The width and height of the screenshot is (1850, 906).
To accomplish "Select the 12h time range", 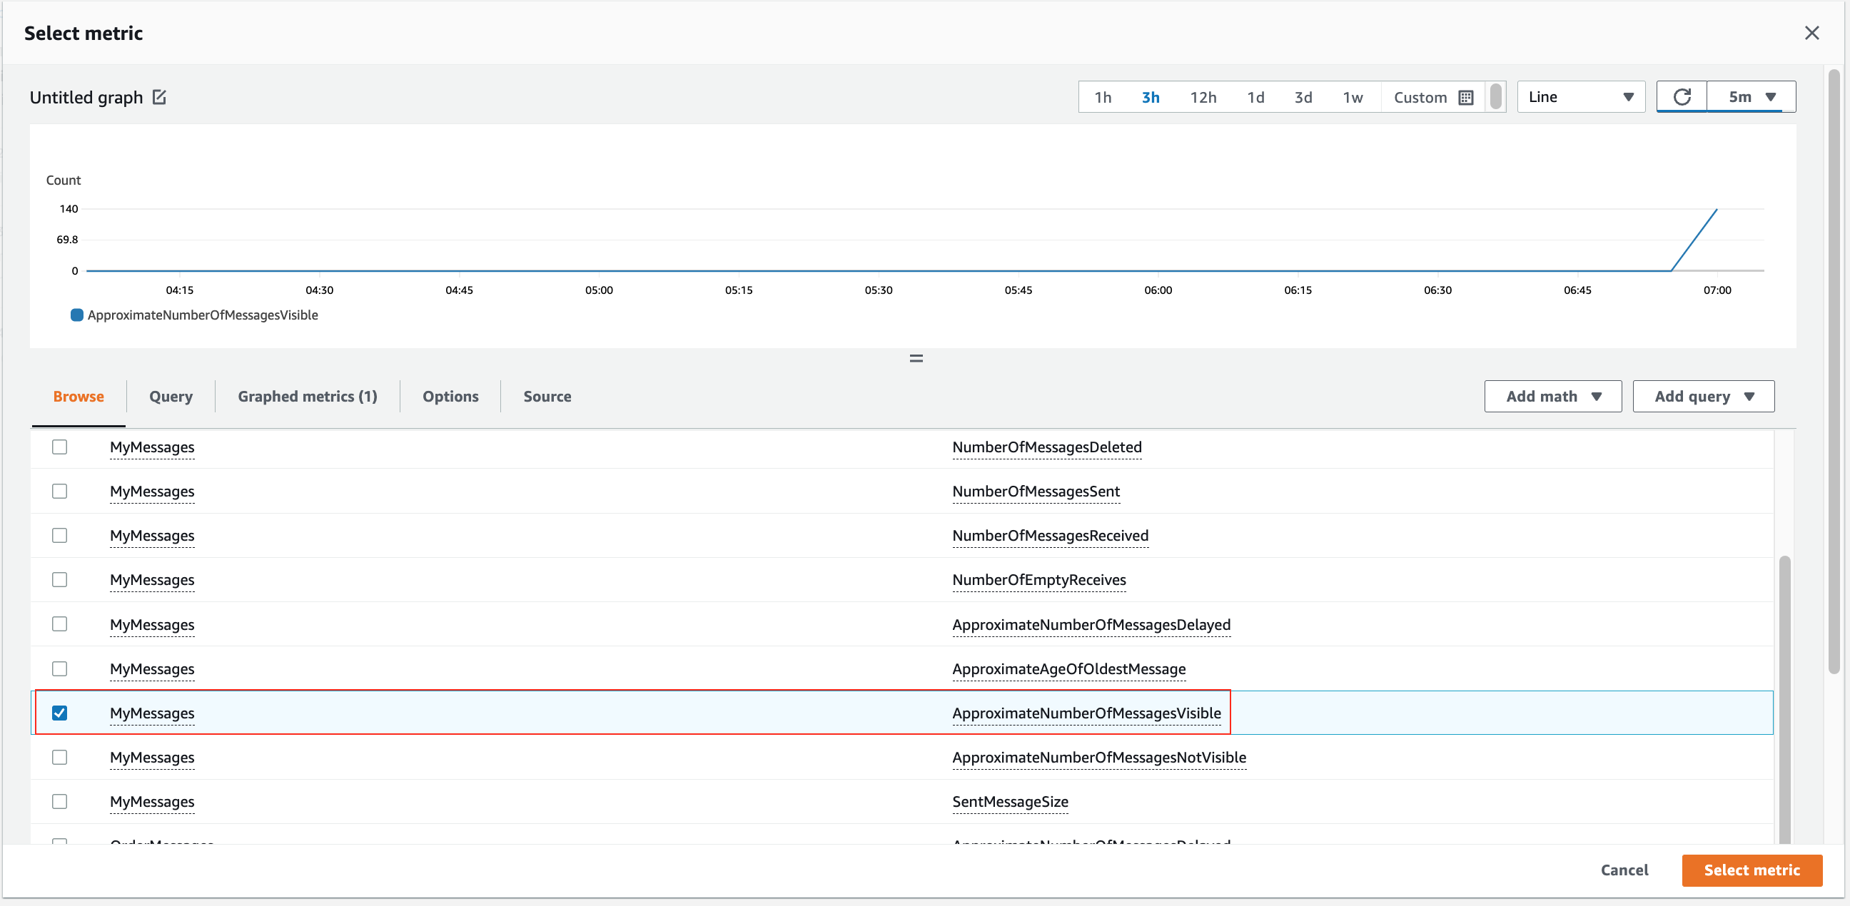I will click(x=1203, y=98).
